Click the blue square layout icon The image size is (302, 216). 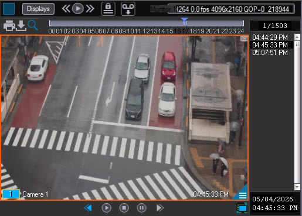(x=9, y=9)
